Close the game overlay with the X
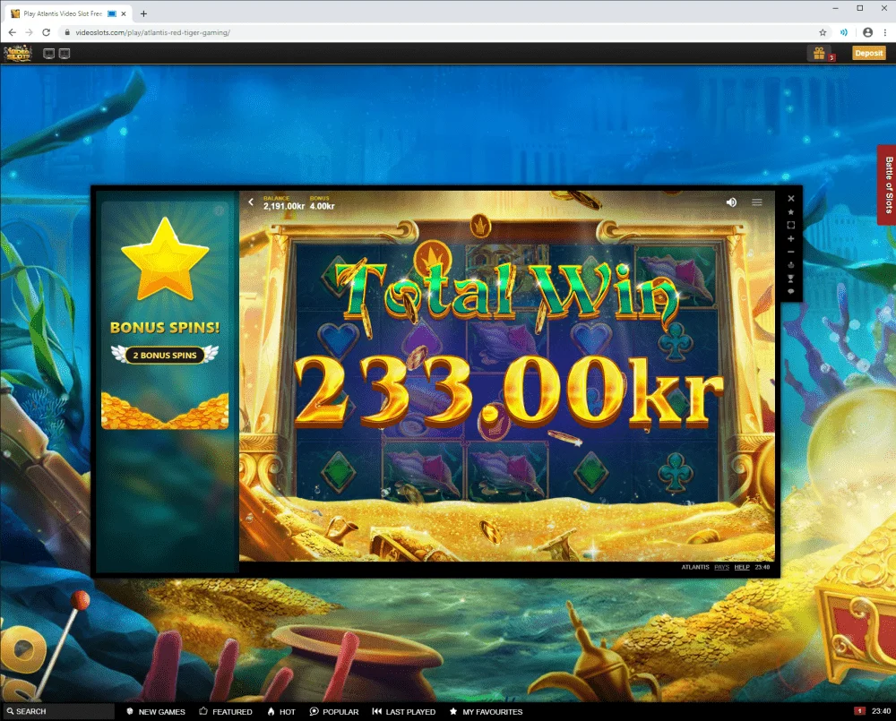Screen dimensions: 896x721 tap(791, 198)
